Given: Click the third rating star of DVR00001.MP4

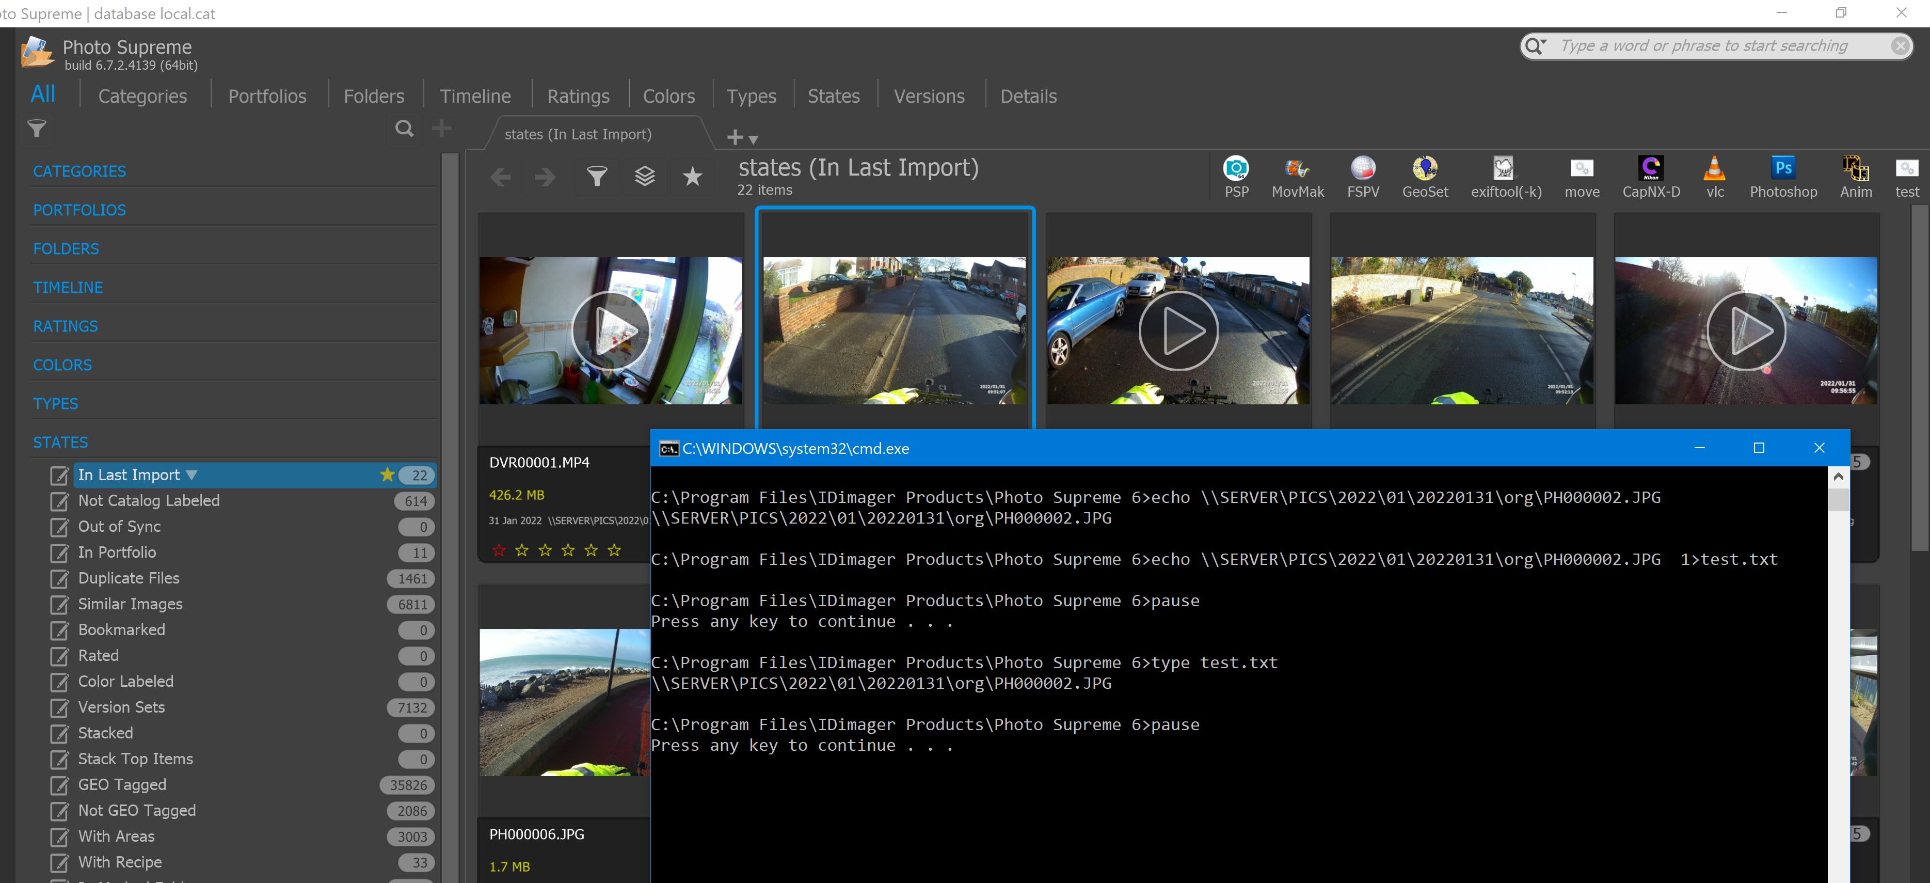Looking at the screenshot, I should point(545,550).
